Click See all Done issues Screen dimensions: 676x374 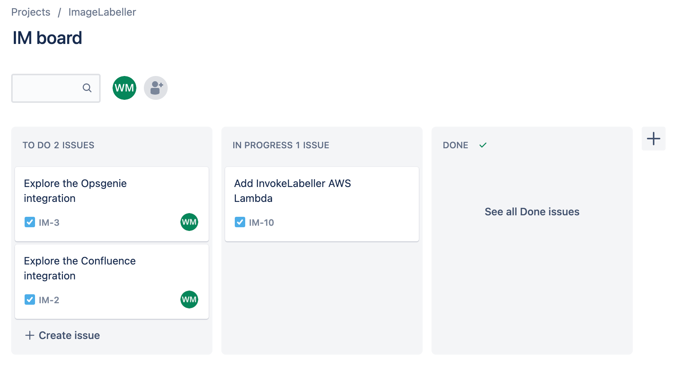click(x=531, y=212)
